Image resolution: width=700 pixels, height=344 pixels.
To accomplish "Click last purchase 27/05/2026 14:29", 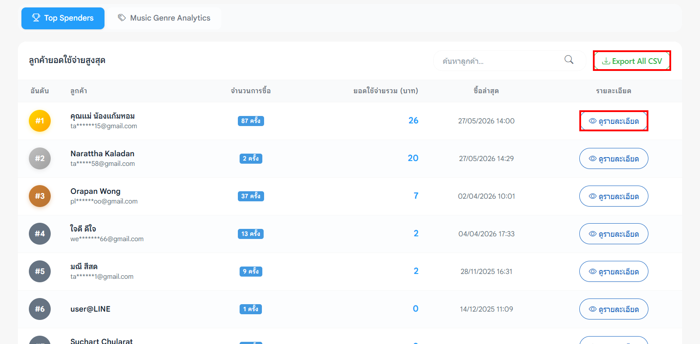I will pyautogui.click(x=486, y=158).
